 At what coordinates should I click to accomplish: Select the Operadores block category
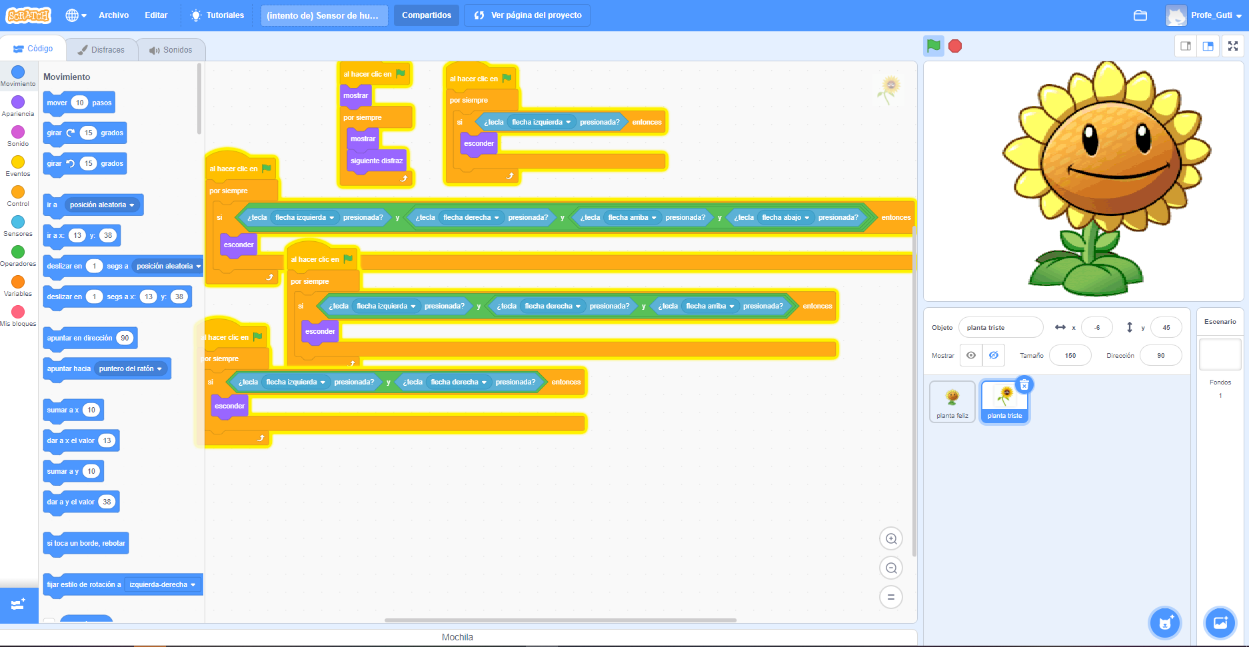[18, 256]
